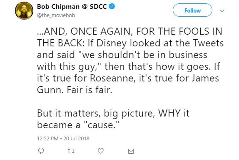Click the capitalized opening line of tweet
The width and height of the screenshot is (239, 160).
coord(130,31)
